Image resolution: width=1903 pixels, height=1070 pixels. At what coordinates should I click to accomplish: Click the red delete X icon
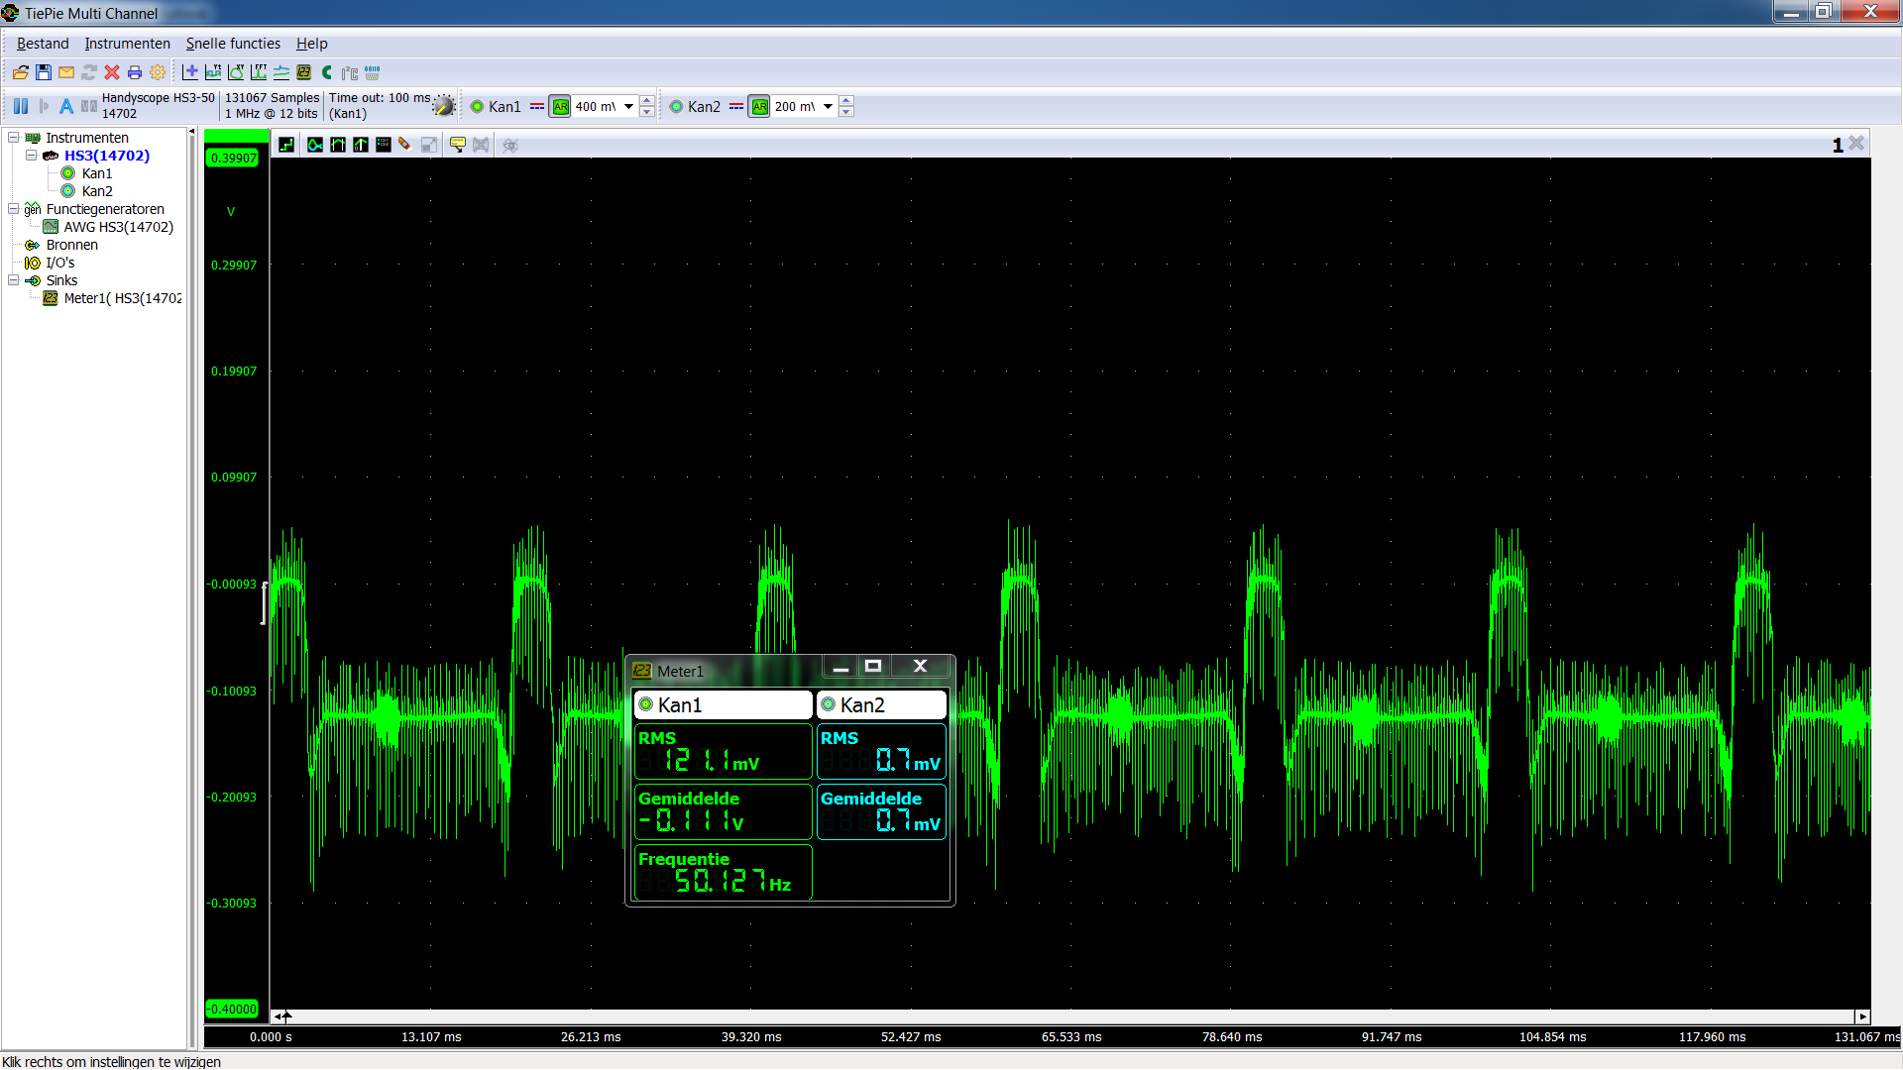click(x=112, y=72)
